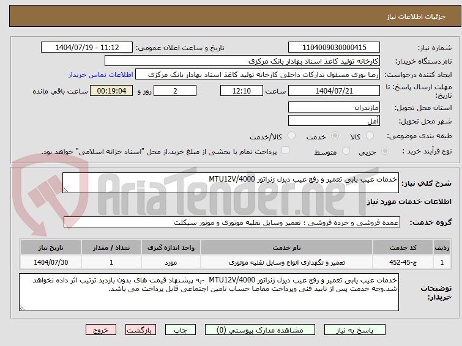
Task: Click resize handle of توضیحات خریدار textarea
Action: 22,308
